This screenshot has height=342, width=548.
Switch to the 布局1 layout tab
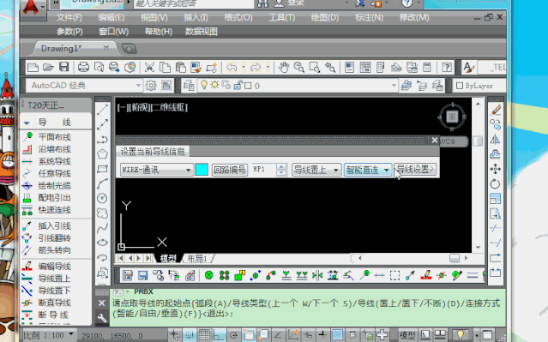[x=197, y=259]
